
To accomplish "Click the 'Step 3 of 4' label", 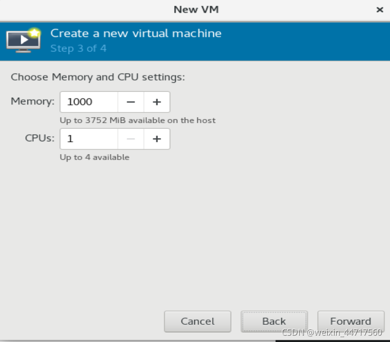I will click(78, 49).
